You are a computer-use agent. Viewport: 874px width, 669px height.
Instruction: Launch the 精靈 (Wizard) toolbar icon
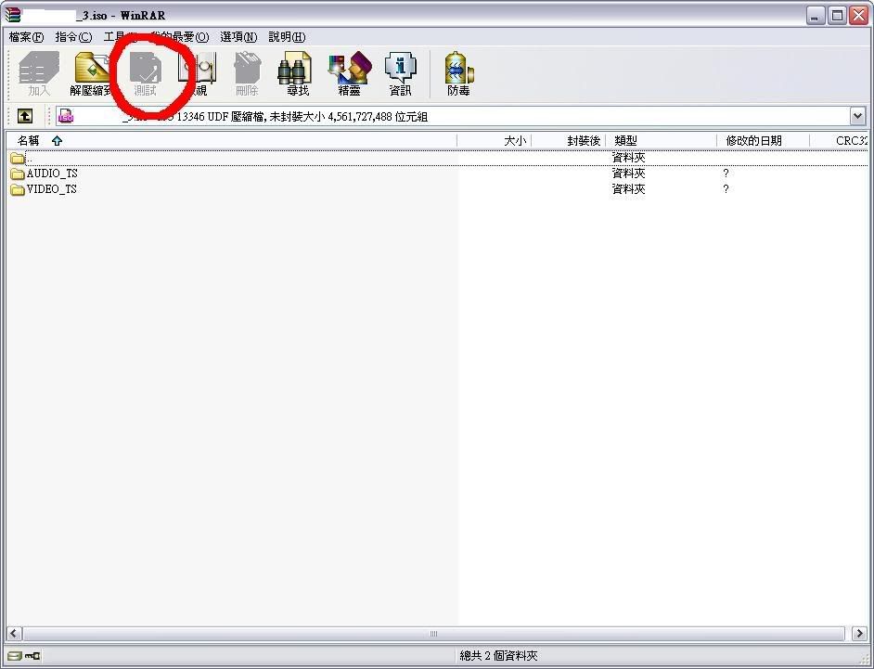349,73
